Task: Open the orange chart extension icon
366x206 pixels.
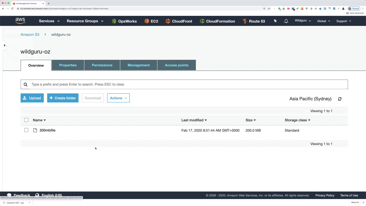Action: tap(302, 9)
